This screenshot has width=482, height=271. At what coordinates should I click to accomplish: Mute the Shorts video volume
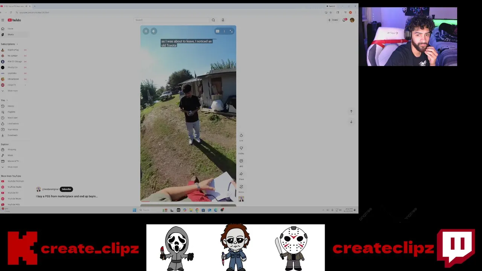[154, 31]
